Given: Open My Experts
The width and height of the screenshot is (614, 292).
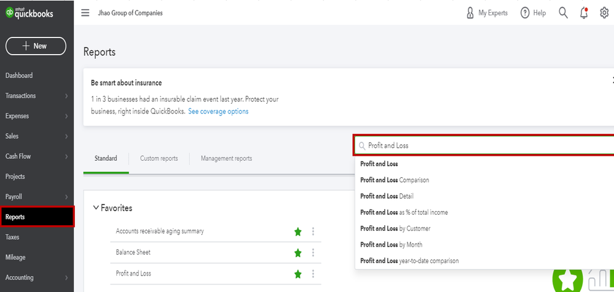Looking at the screenshot, I should coord(487,13).
